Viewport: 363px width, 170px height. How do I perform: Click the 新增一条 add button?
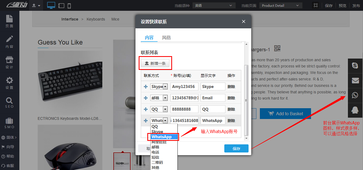point(155,63)
